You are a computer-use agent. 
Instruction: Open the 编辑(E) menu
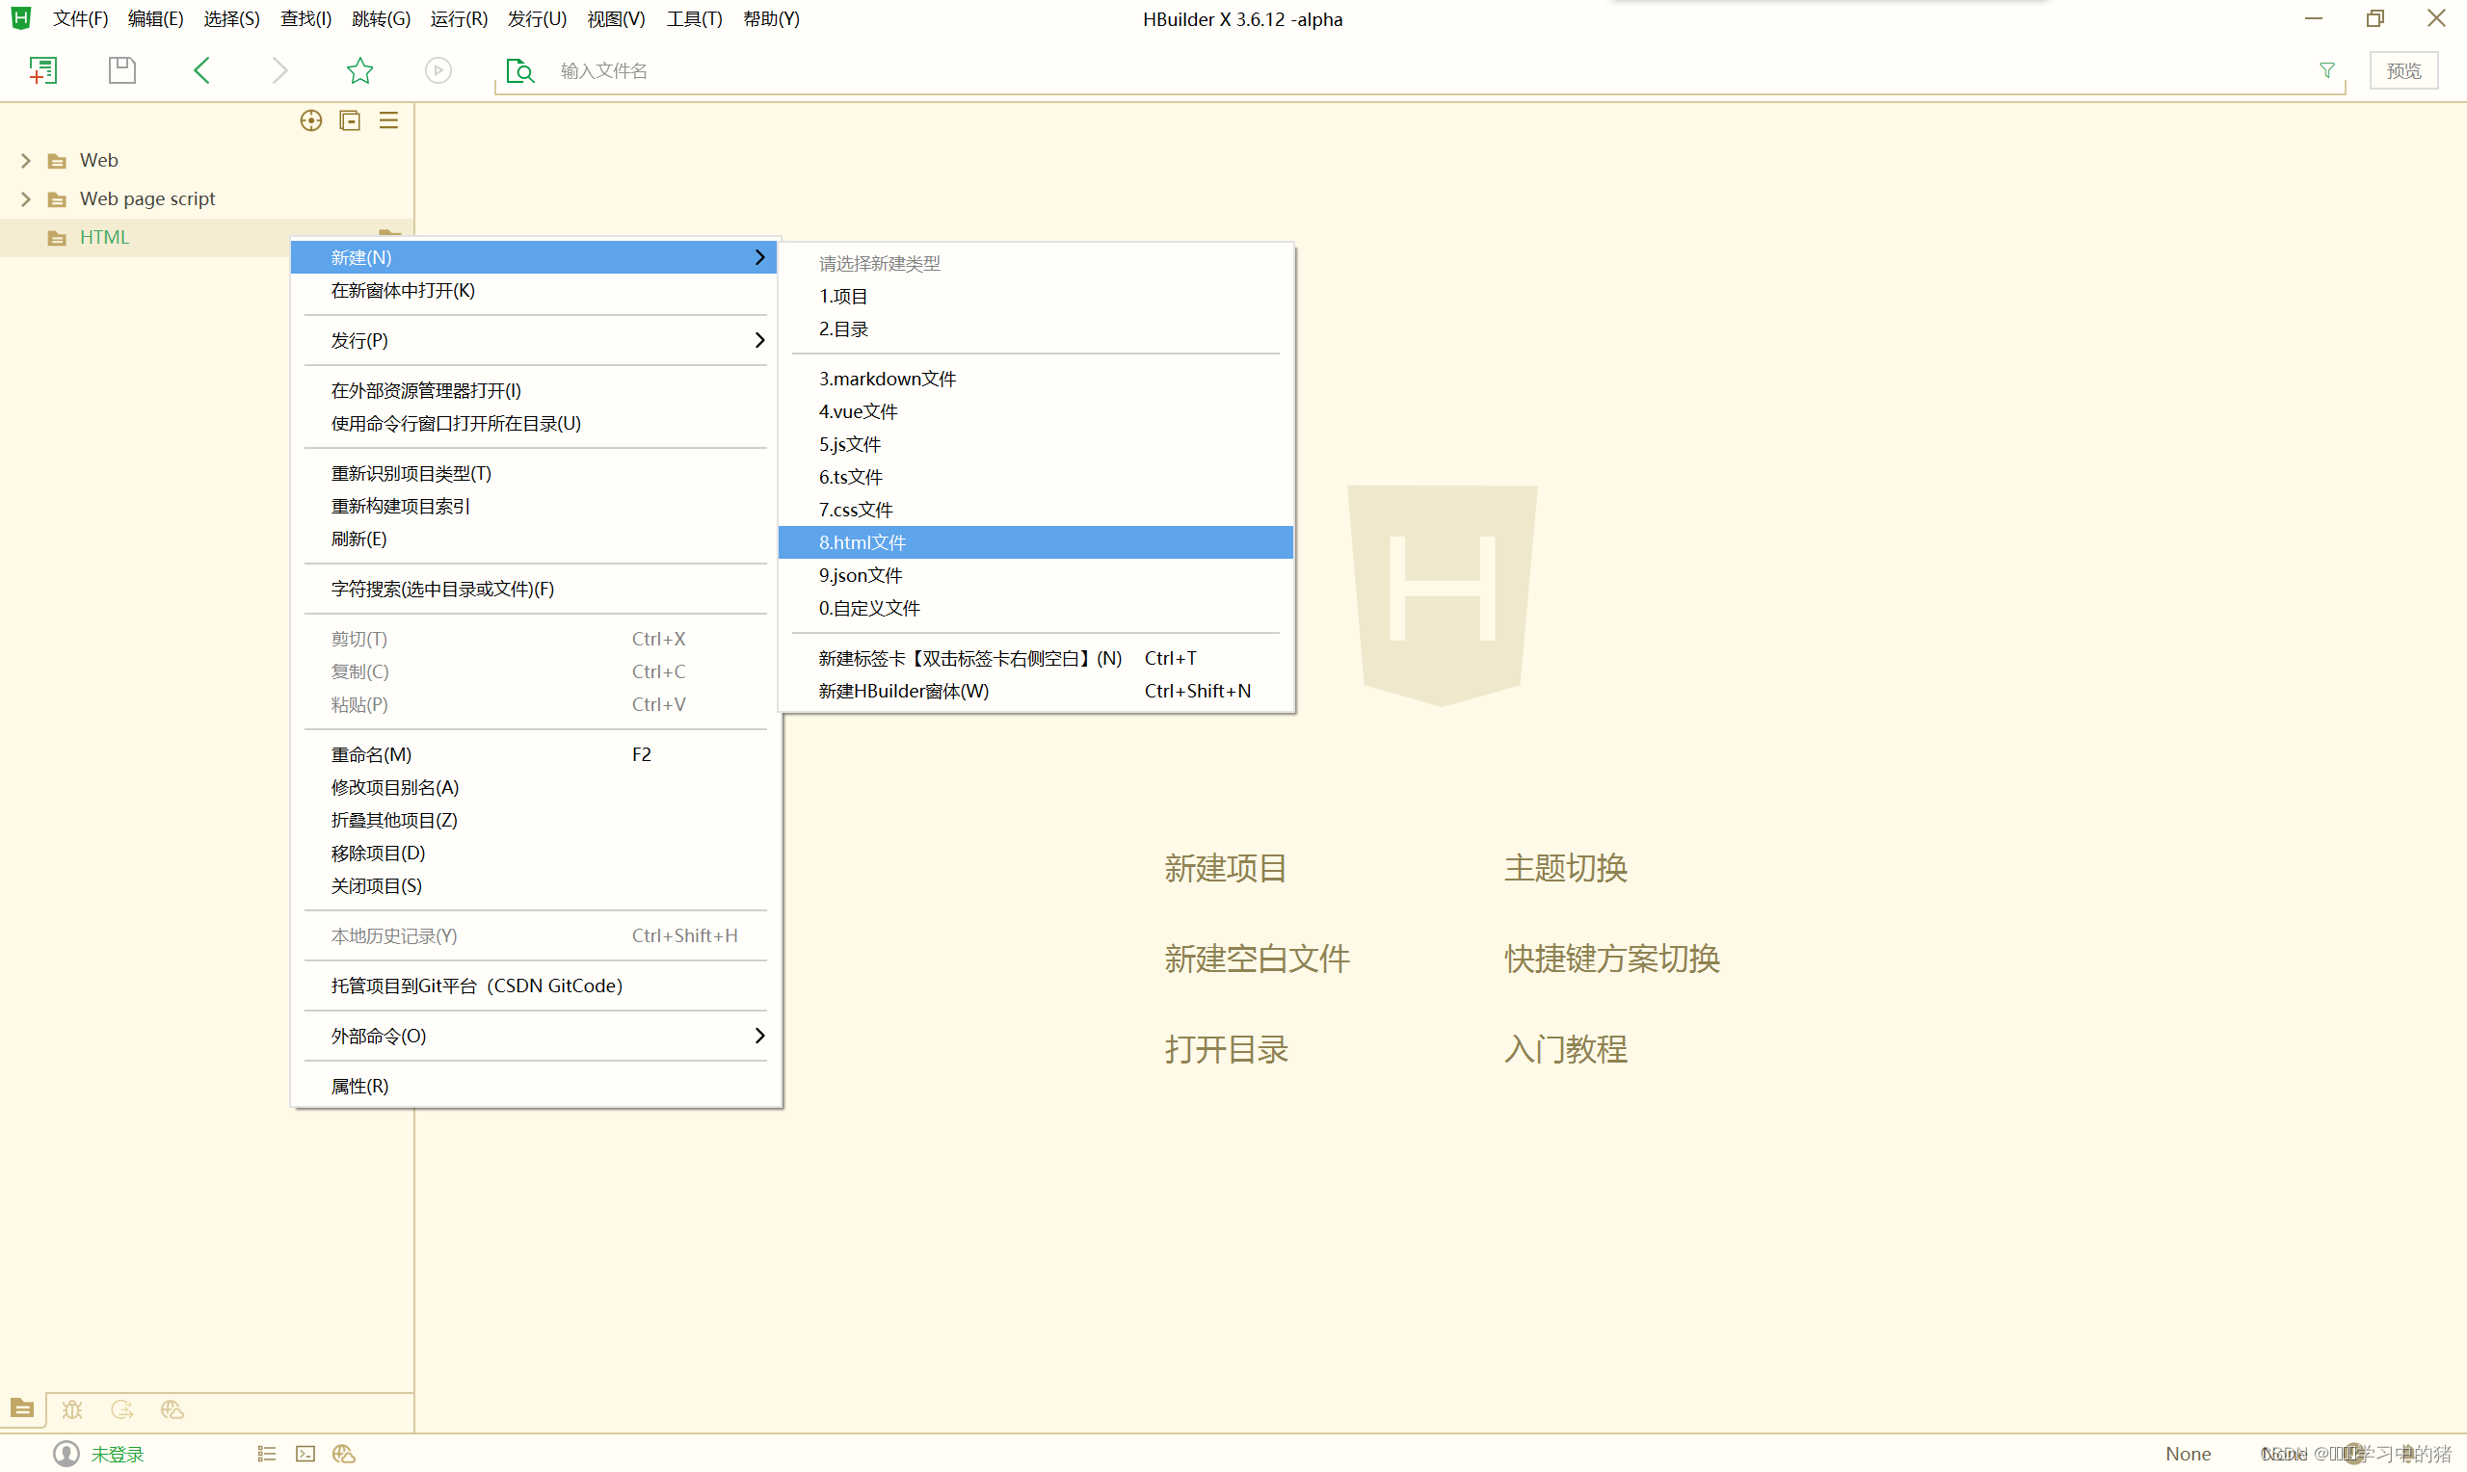(x=156, y=19)
